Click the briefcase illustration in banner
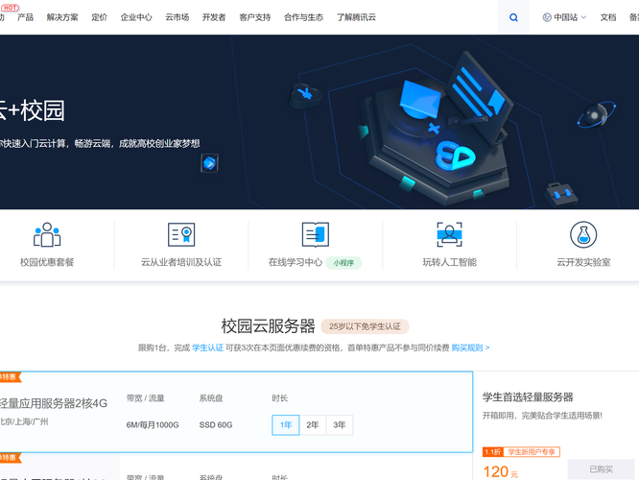639x480 pixels. (561, 195)
